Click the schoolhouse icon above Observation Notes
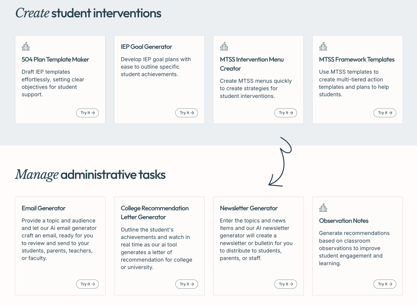 [x=323, y=207]
